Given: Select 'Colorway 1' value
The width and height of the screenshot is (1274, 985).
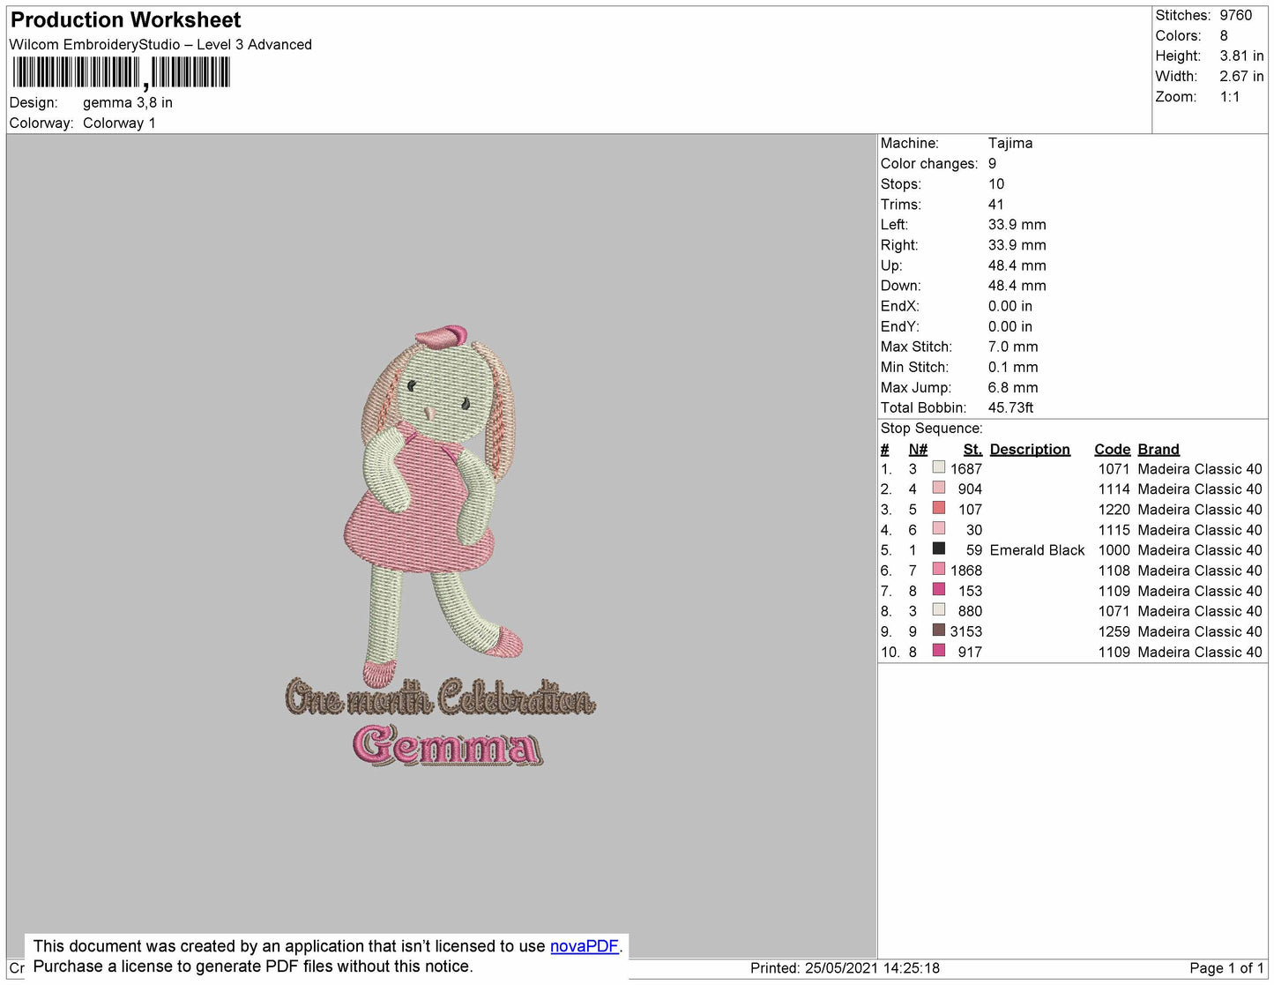Looking at the screenshot, I should tap(119, 123).
